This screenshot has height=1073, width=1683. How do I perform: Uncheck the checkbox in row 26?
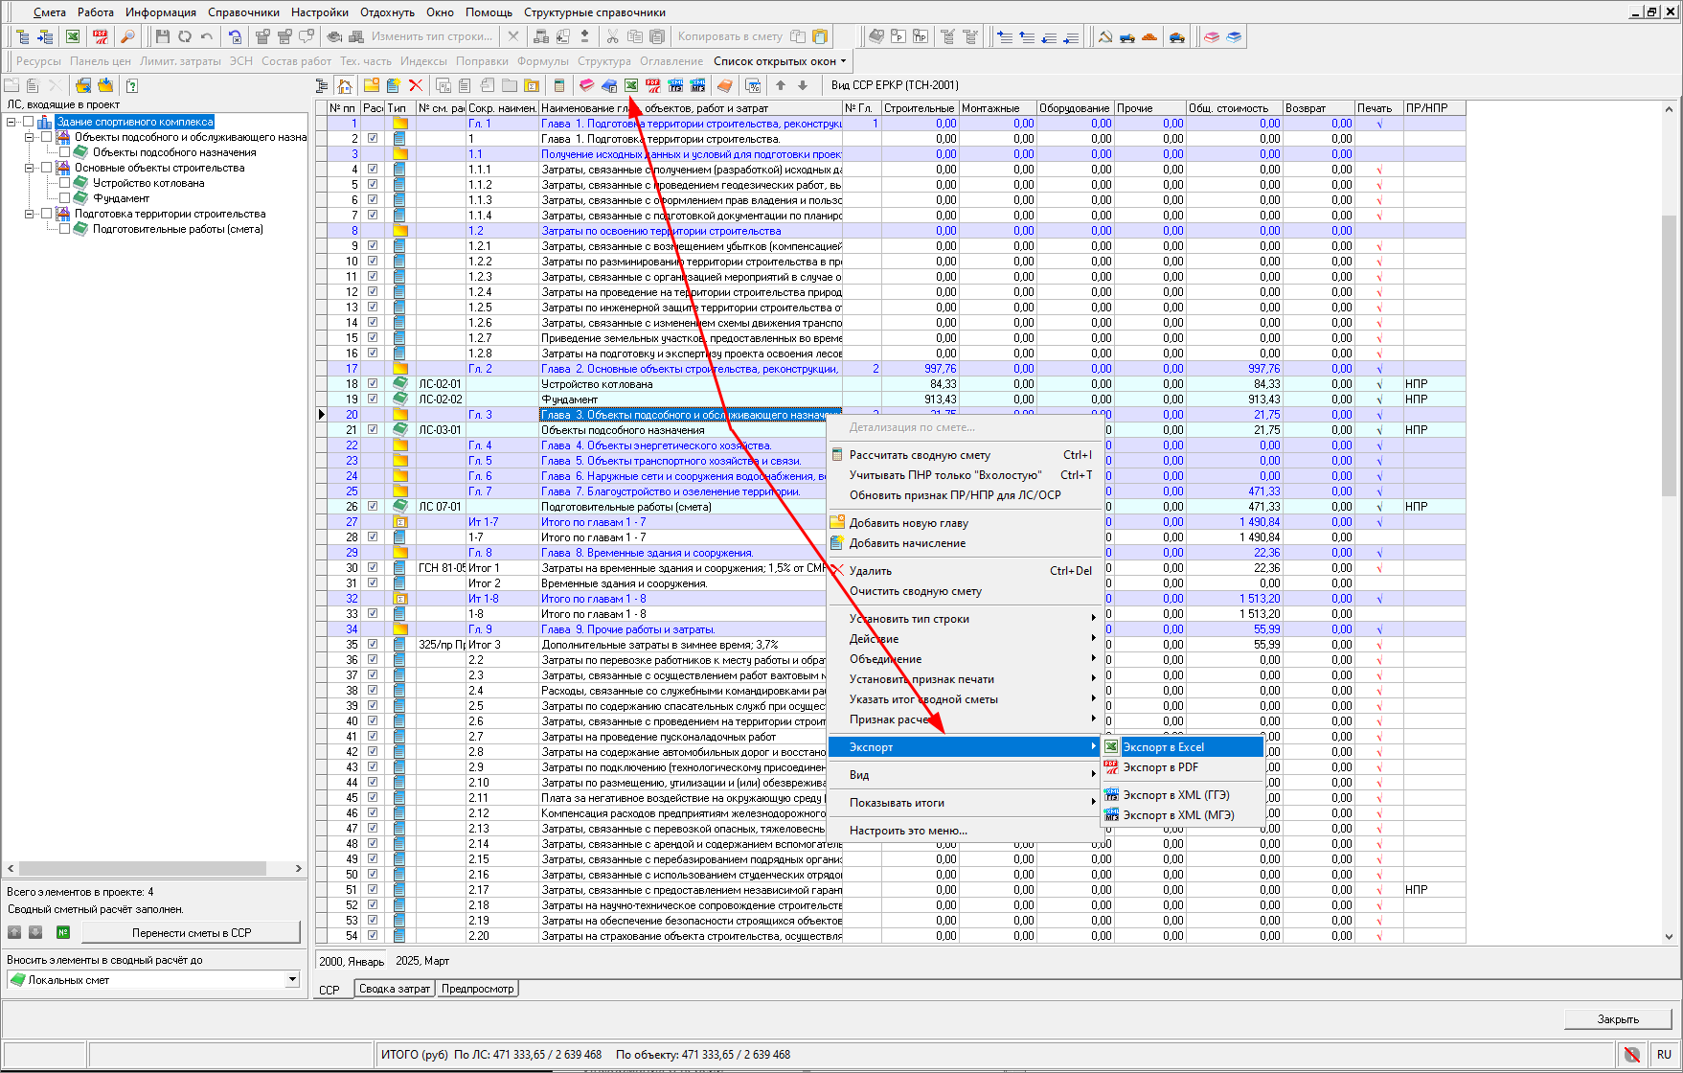coord(373,507)
